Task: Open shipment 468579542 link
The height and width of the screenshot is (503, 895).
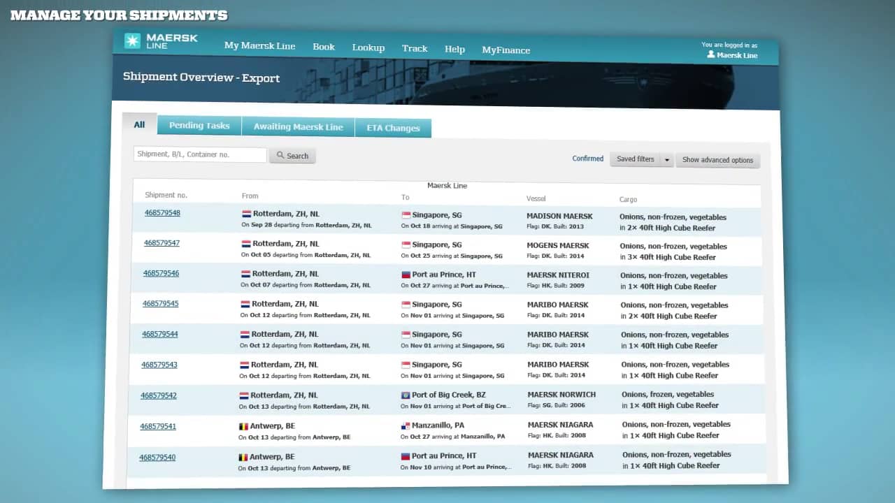Action: (x=159, y=395)
